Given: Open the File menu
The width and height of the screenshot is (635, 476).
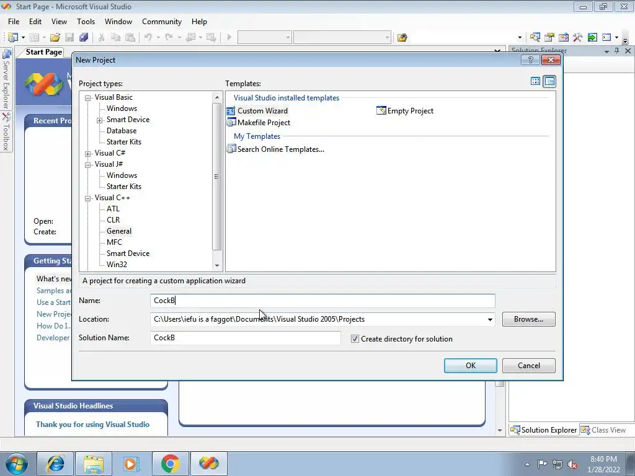Looking at the screenshot, I should (x=14, y=22).
